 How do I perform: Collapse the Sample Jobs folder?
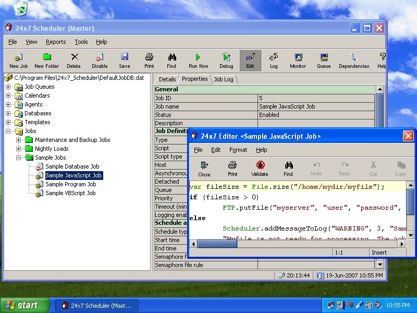[x=19, y=158]
